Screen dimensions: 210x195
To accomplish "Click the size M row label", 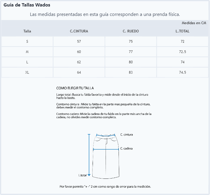I will click(x=27, y=52).
